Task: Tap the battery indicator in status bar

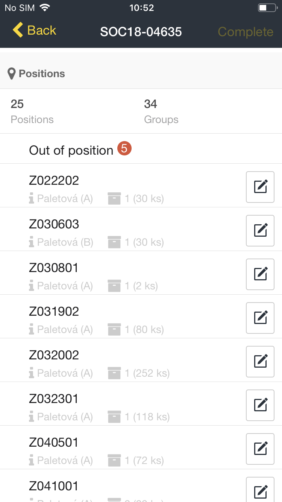Action: coord(267,8)
